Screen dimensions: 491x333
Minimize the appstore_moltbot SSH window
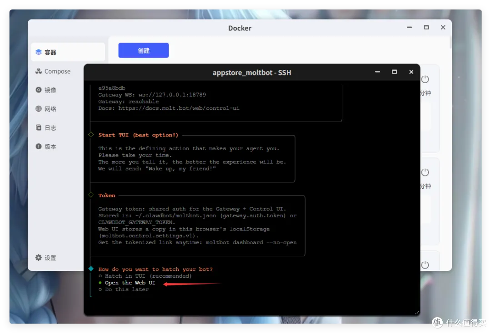pos(378,72)
